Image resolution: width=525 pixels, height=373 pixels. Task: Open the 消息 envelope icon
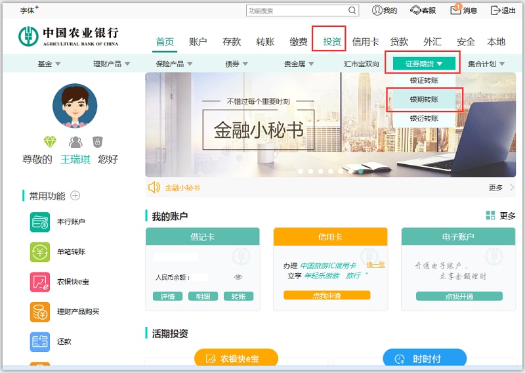click(455, 10)
